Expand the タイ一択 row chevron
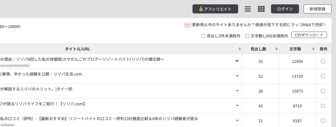Image resolution: width=336 pixels, height=127 pixels. (237, 91)
